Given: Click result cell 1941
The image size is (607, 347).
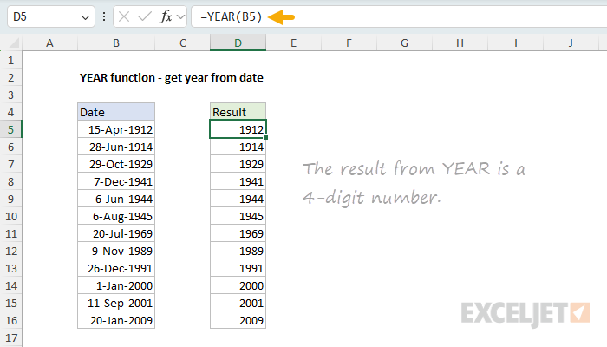Looking at the screenshot, I should click(238, 181).
